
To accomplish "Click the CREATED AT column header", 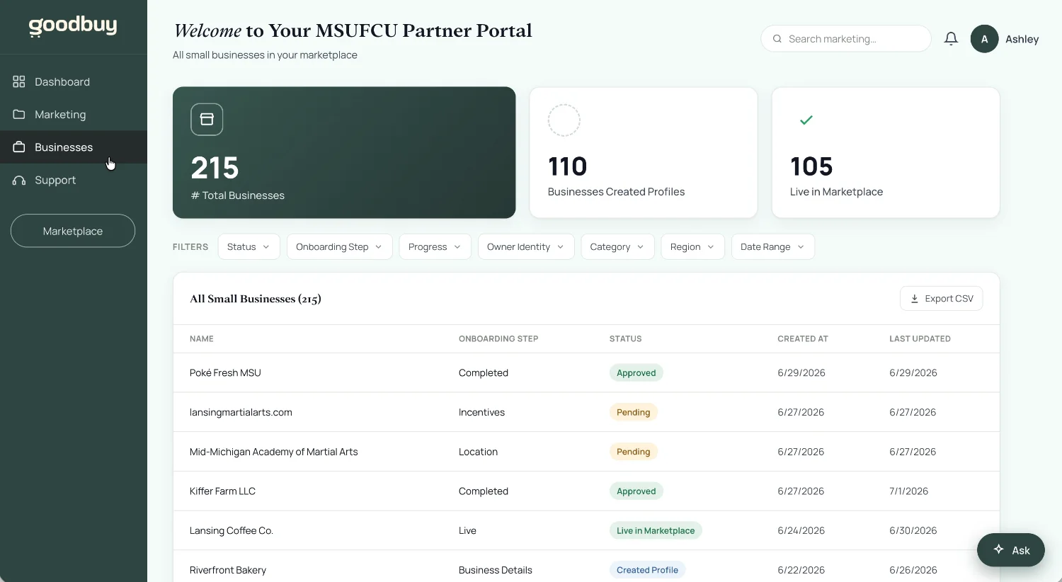I will [803, 339].
